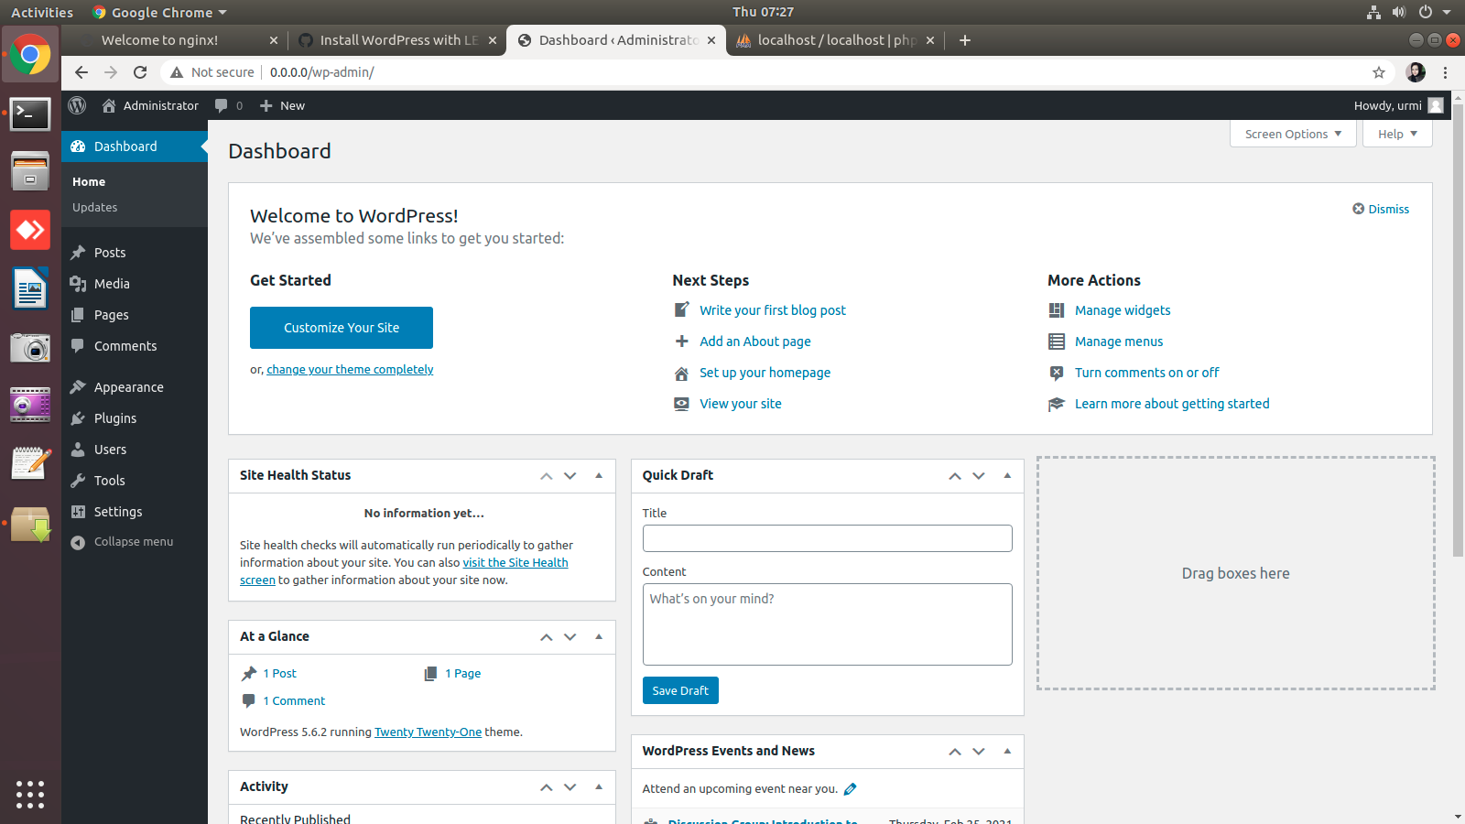Open LibreOffice Writer from the dock
The image size is (1465, 824).
pos(30,288)
